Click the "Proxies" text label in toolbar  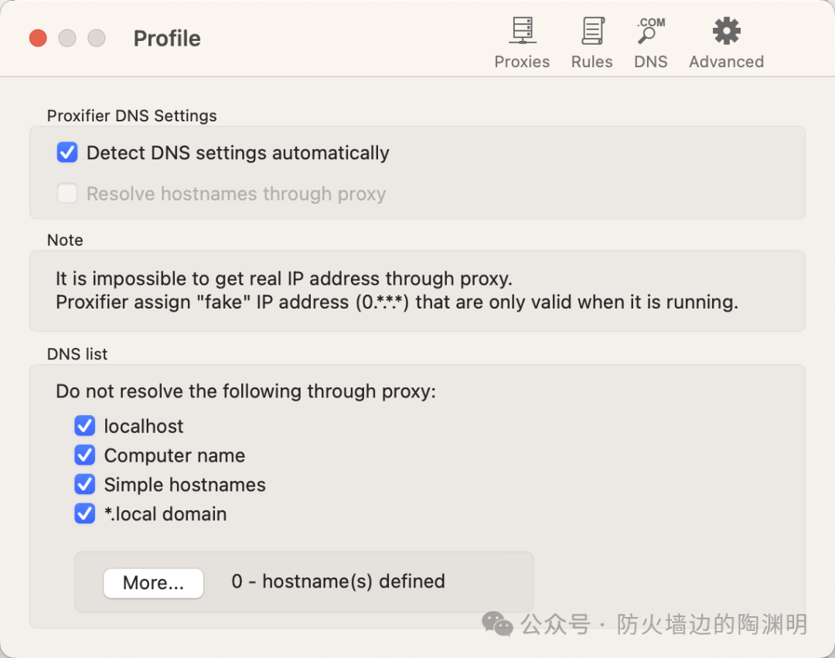pos(522,62)
